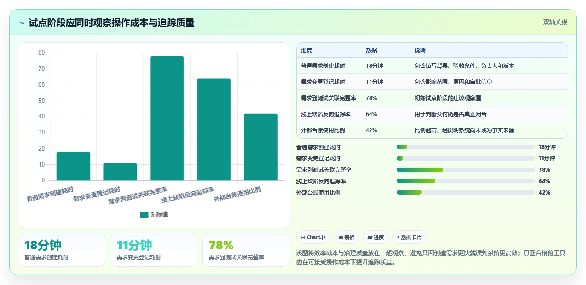The width and height of the screenshot is (586, 285).
Task: Click description 初始试点阶段的建议观察值
Action: (x=448, y=98)
